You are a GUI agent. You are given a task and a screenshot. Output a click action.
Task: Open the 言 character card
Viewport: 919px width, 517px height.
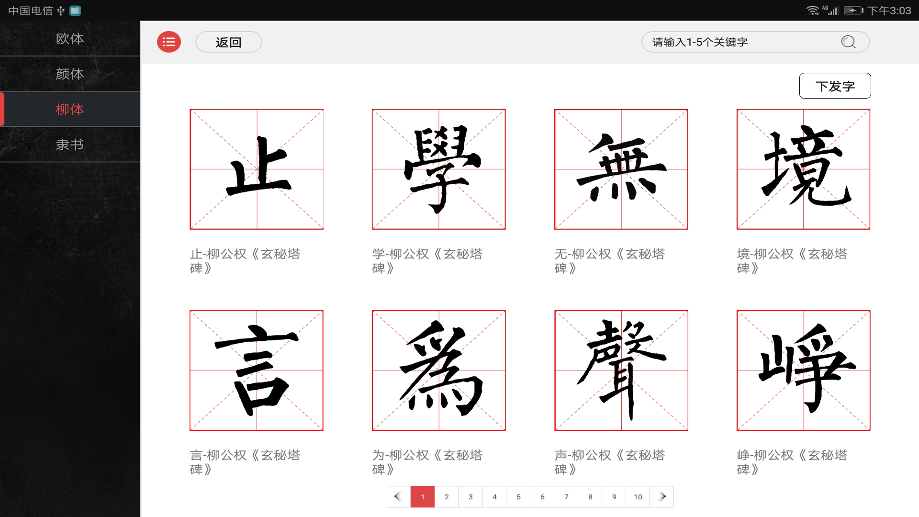(257, 371)
